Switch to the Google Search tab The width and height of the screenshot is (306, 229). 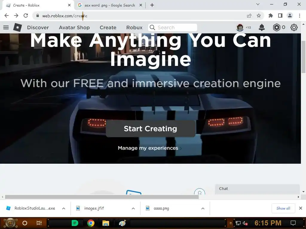pyautogui.click(x=109, y=5)
